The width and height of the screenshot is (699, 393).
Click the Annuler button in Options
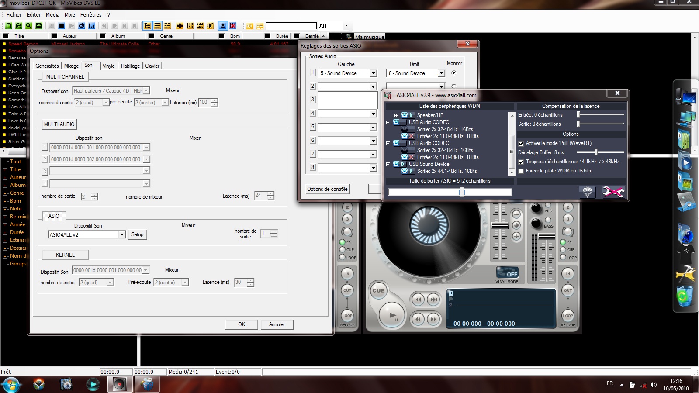(277, 324)
